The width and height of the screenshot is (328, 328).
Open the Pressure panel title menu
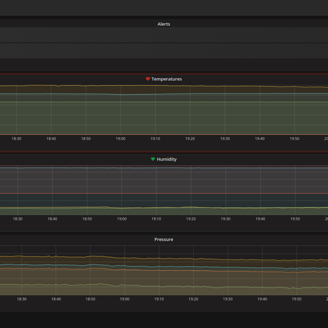click(x=163, y=239)
